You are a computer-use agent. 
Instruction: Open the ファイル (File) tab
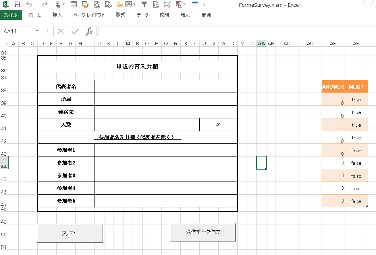[10, 15]
